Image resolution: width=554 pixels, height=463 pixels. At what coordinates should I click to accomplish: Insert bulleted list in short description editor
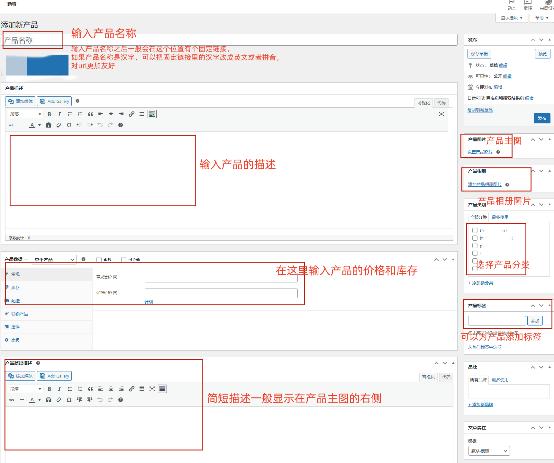coord(70,389)
